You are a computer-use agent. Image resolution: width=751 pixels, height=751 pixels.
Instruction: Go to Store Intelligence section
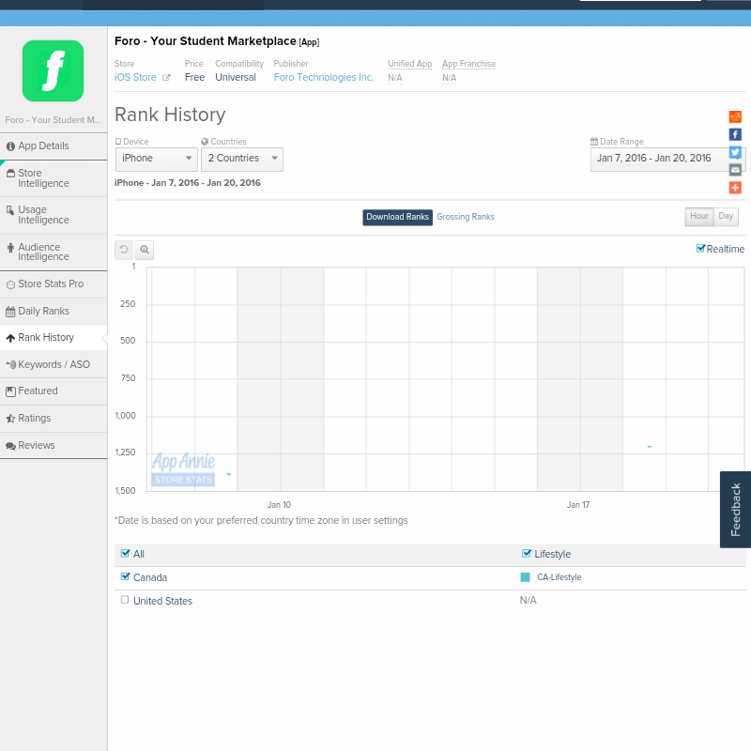coord(54,178)
